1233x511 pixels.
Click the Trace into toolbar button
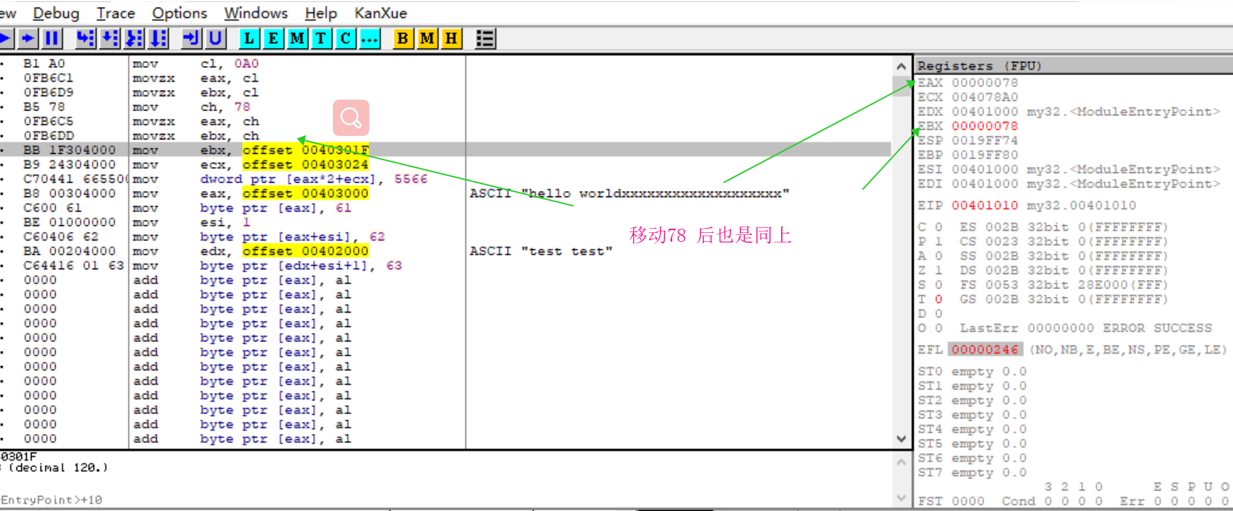point(134,38)
